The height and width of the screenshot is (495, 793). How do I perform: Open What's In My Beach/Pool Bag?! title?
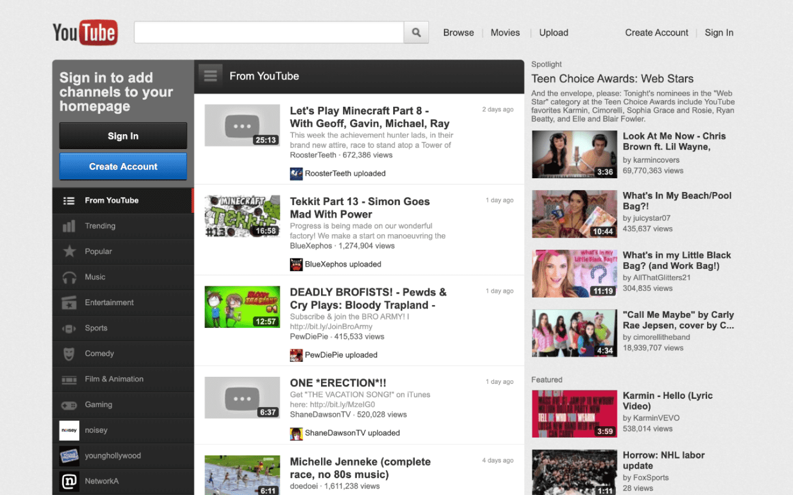[677, 201]
